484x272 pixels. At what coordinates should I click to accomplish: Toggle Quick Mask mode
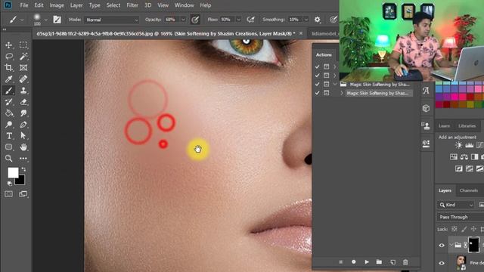coord(8,194)
